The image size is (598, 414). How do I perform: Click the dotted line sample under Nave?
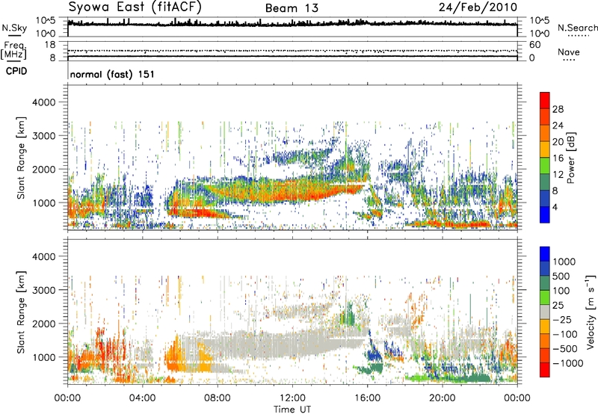[x=569, y=60]
